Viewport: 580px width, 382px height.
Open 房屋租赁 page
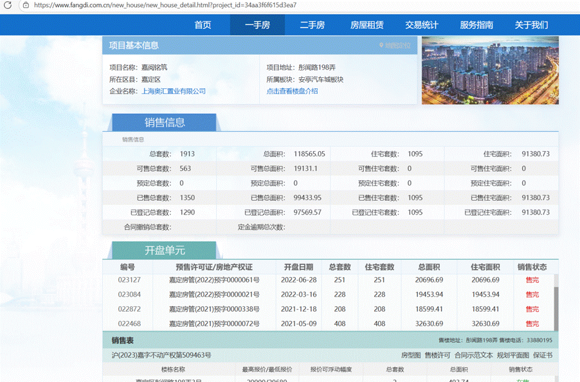366,25
